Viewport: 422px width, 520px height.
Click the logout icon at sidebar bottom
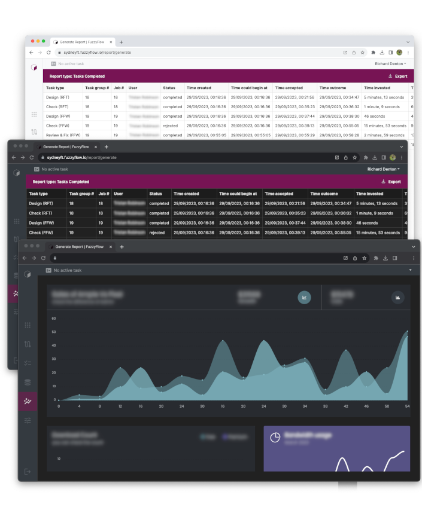[x=28, y=472]
